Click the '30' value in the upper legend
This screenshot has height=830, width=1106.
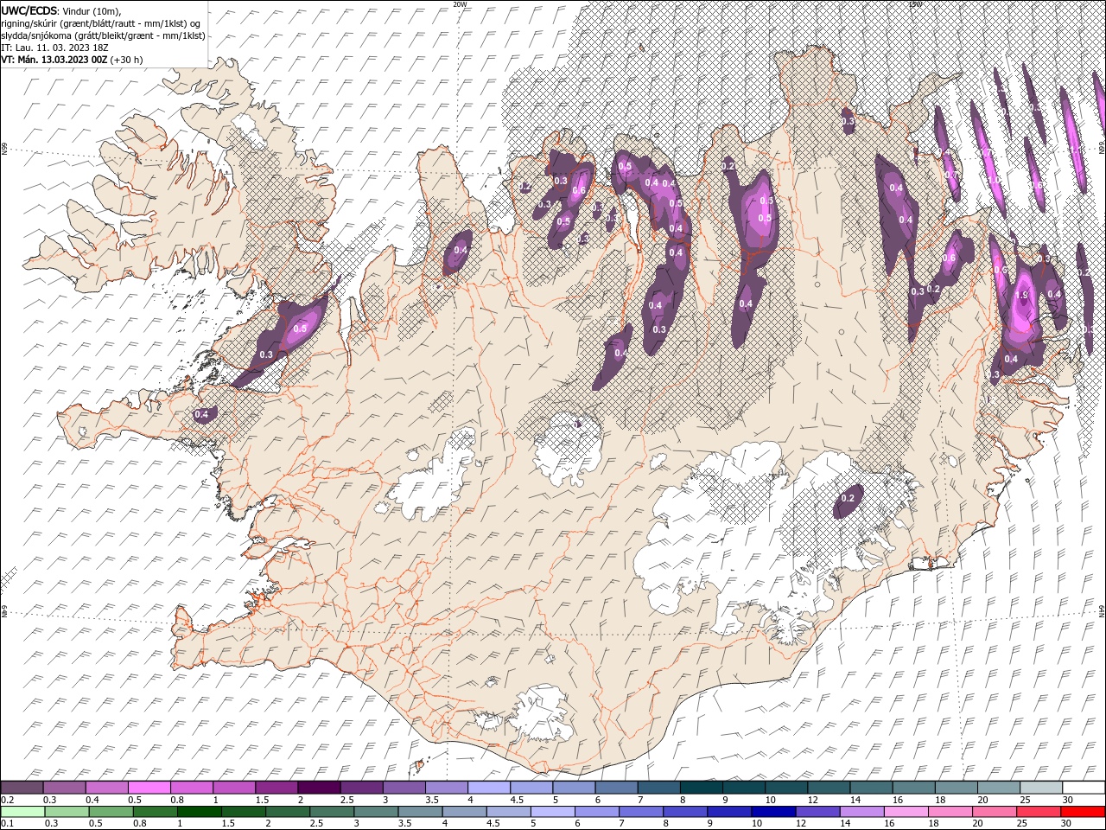[x=1068, y=800]
